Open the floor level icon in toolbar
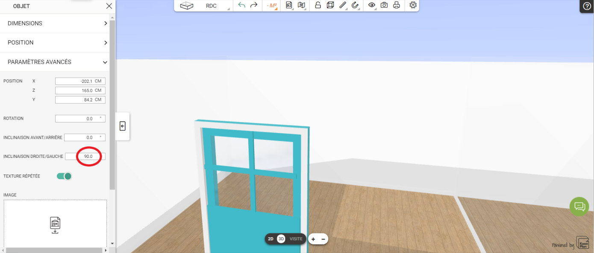Screen dimensions: 594x253 [187, 6]
